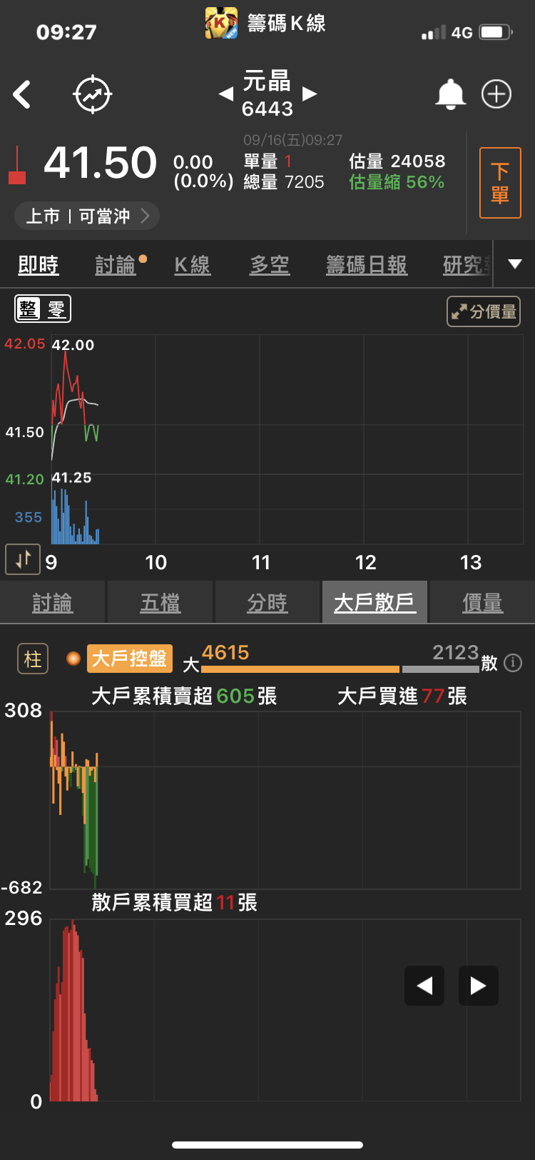Switch to the K線 tab
The image size is (535, 1160).
(193, 265)
